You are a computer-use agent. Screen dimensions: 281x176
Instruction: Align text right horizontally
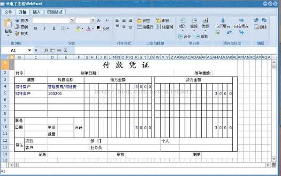pyautogui.click(x=130, y=21)
